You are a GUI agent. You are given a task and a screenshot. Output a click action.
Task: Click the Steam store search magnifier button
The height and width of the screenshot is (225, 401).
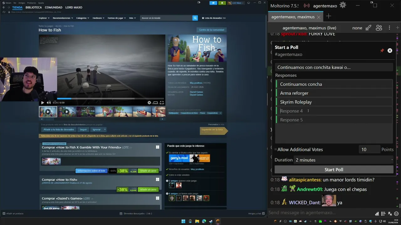(x=195, y=18)
